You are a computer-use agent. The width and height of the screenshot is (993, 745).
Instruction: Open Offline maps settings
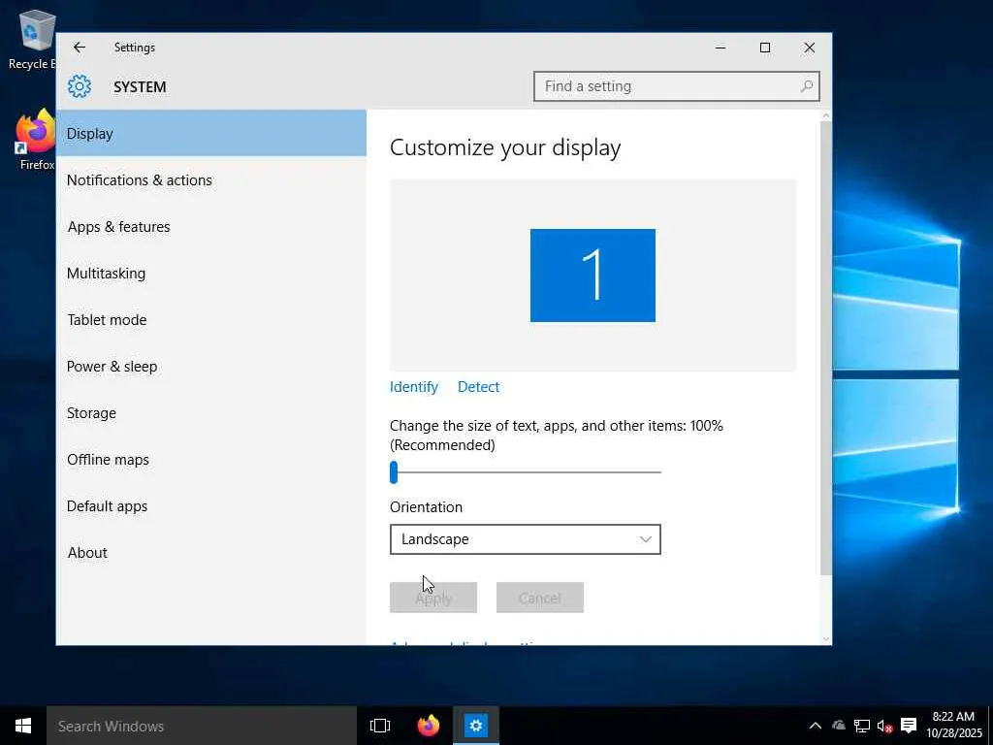point(210,459)
